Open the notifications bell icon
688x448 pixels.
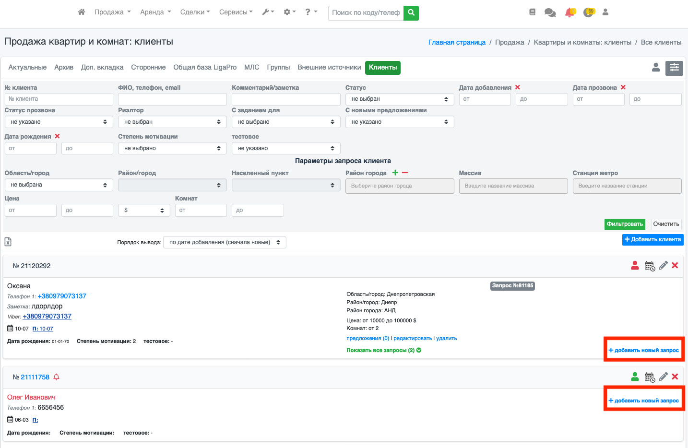(x=569, y=12)
